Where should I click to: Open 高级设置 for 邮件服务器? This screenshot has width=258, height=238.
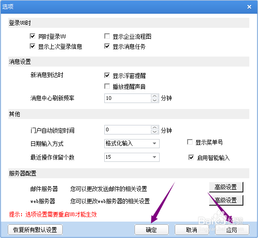tap(226, 187)
